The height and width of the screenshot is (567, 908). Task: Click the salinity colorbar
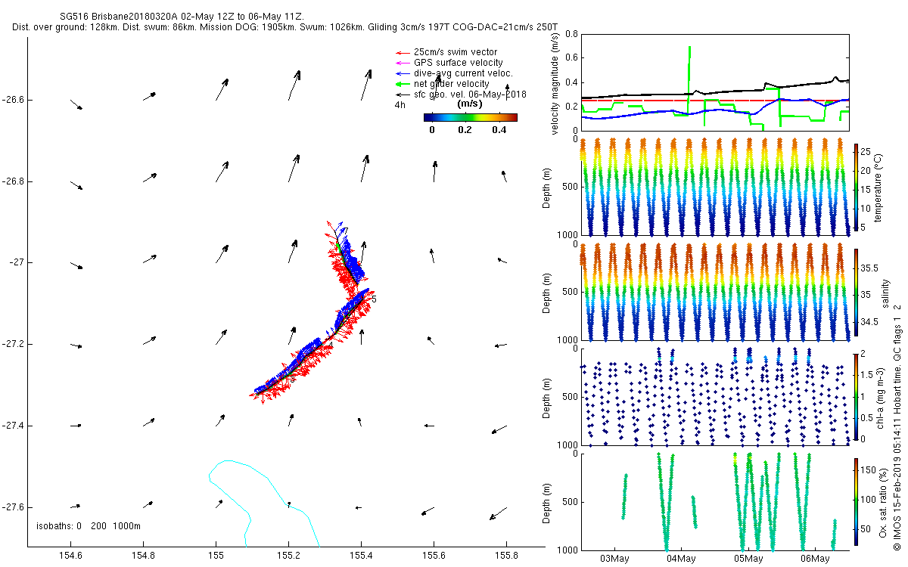pos(856,291)
